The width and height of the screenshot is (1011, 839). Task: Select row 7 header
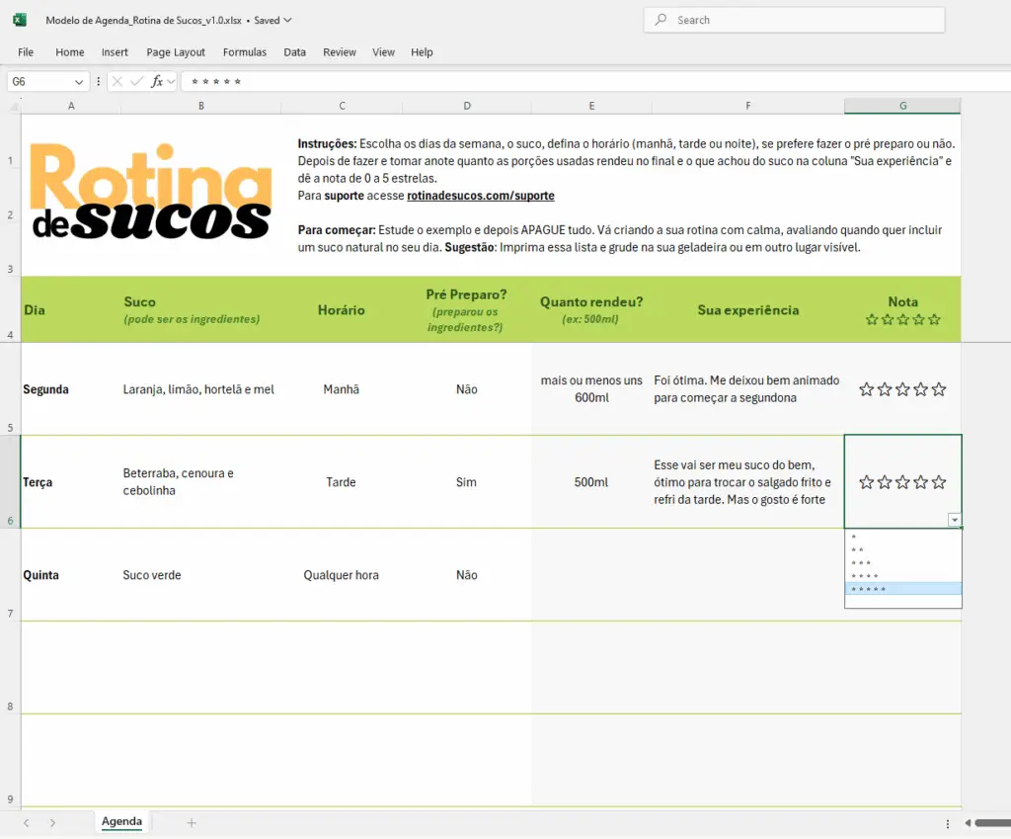(10, 575)
